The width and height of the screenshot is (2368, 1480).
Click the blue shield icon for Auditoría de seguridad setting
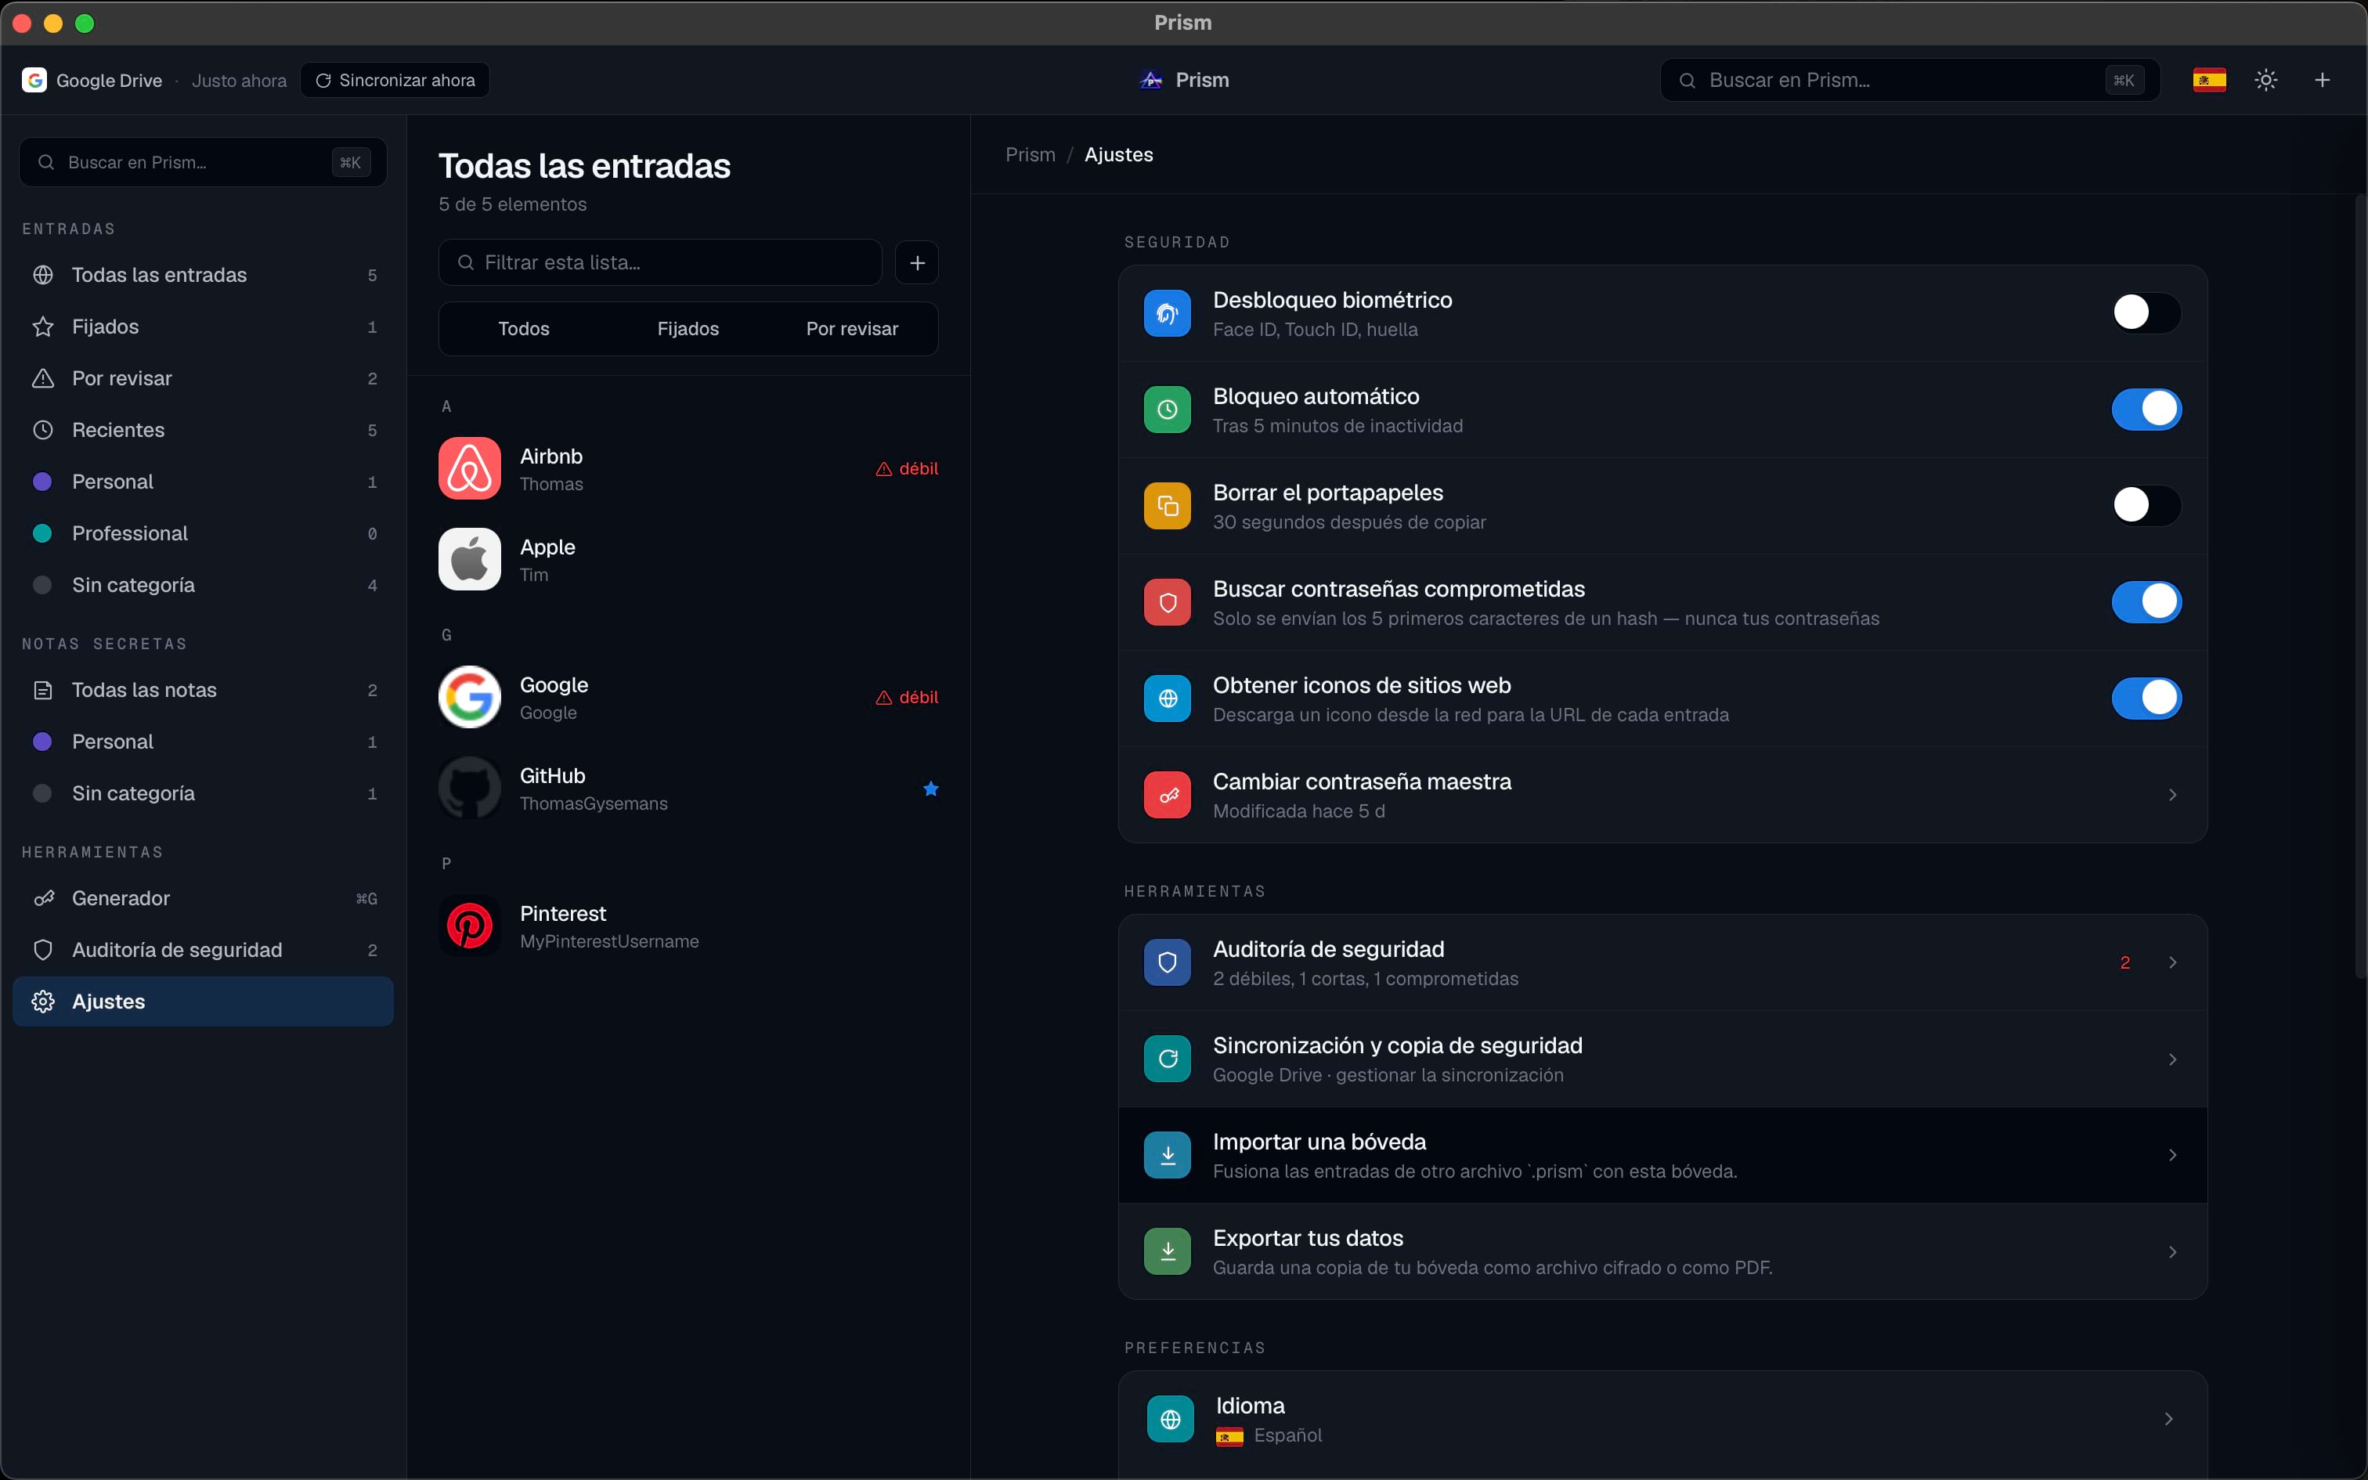pyautogui.click(x=1168, y=962)
